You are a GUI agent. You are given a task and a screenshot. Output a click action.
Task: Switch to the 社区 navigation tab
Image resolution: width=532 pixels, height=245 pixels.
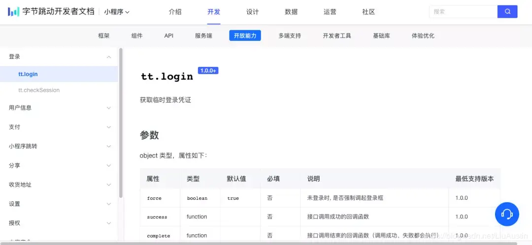click(368, 12)
